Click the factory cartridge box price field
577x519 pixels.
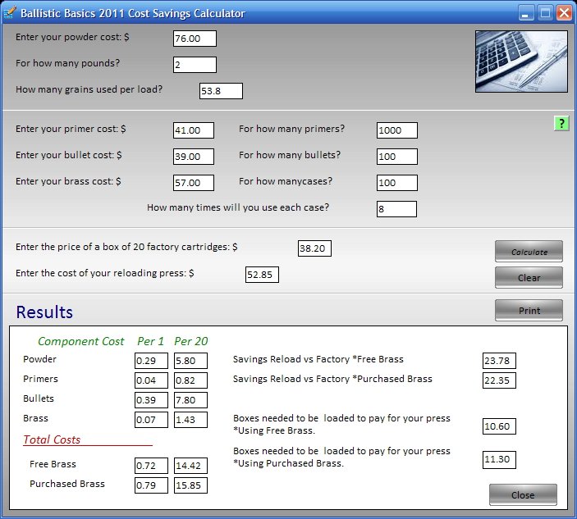(314, 248)
